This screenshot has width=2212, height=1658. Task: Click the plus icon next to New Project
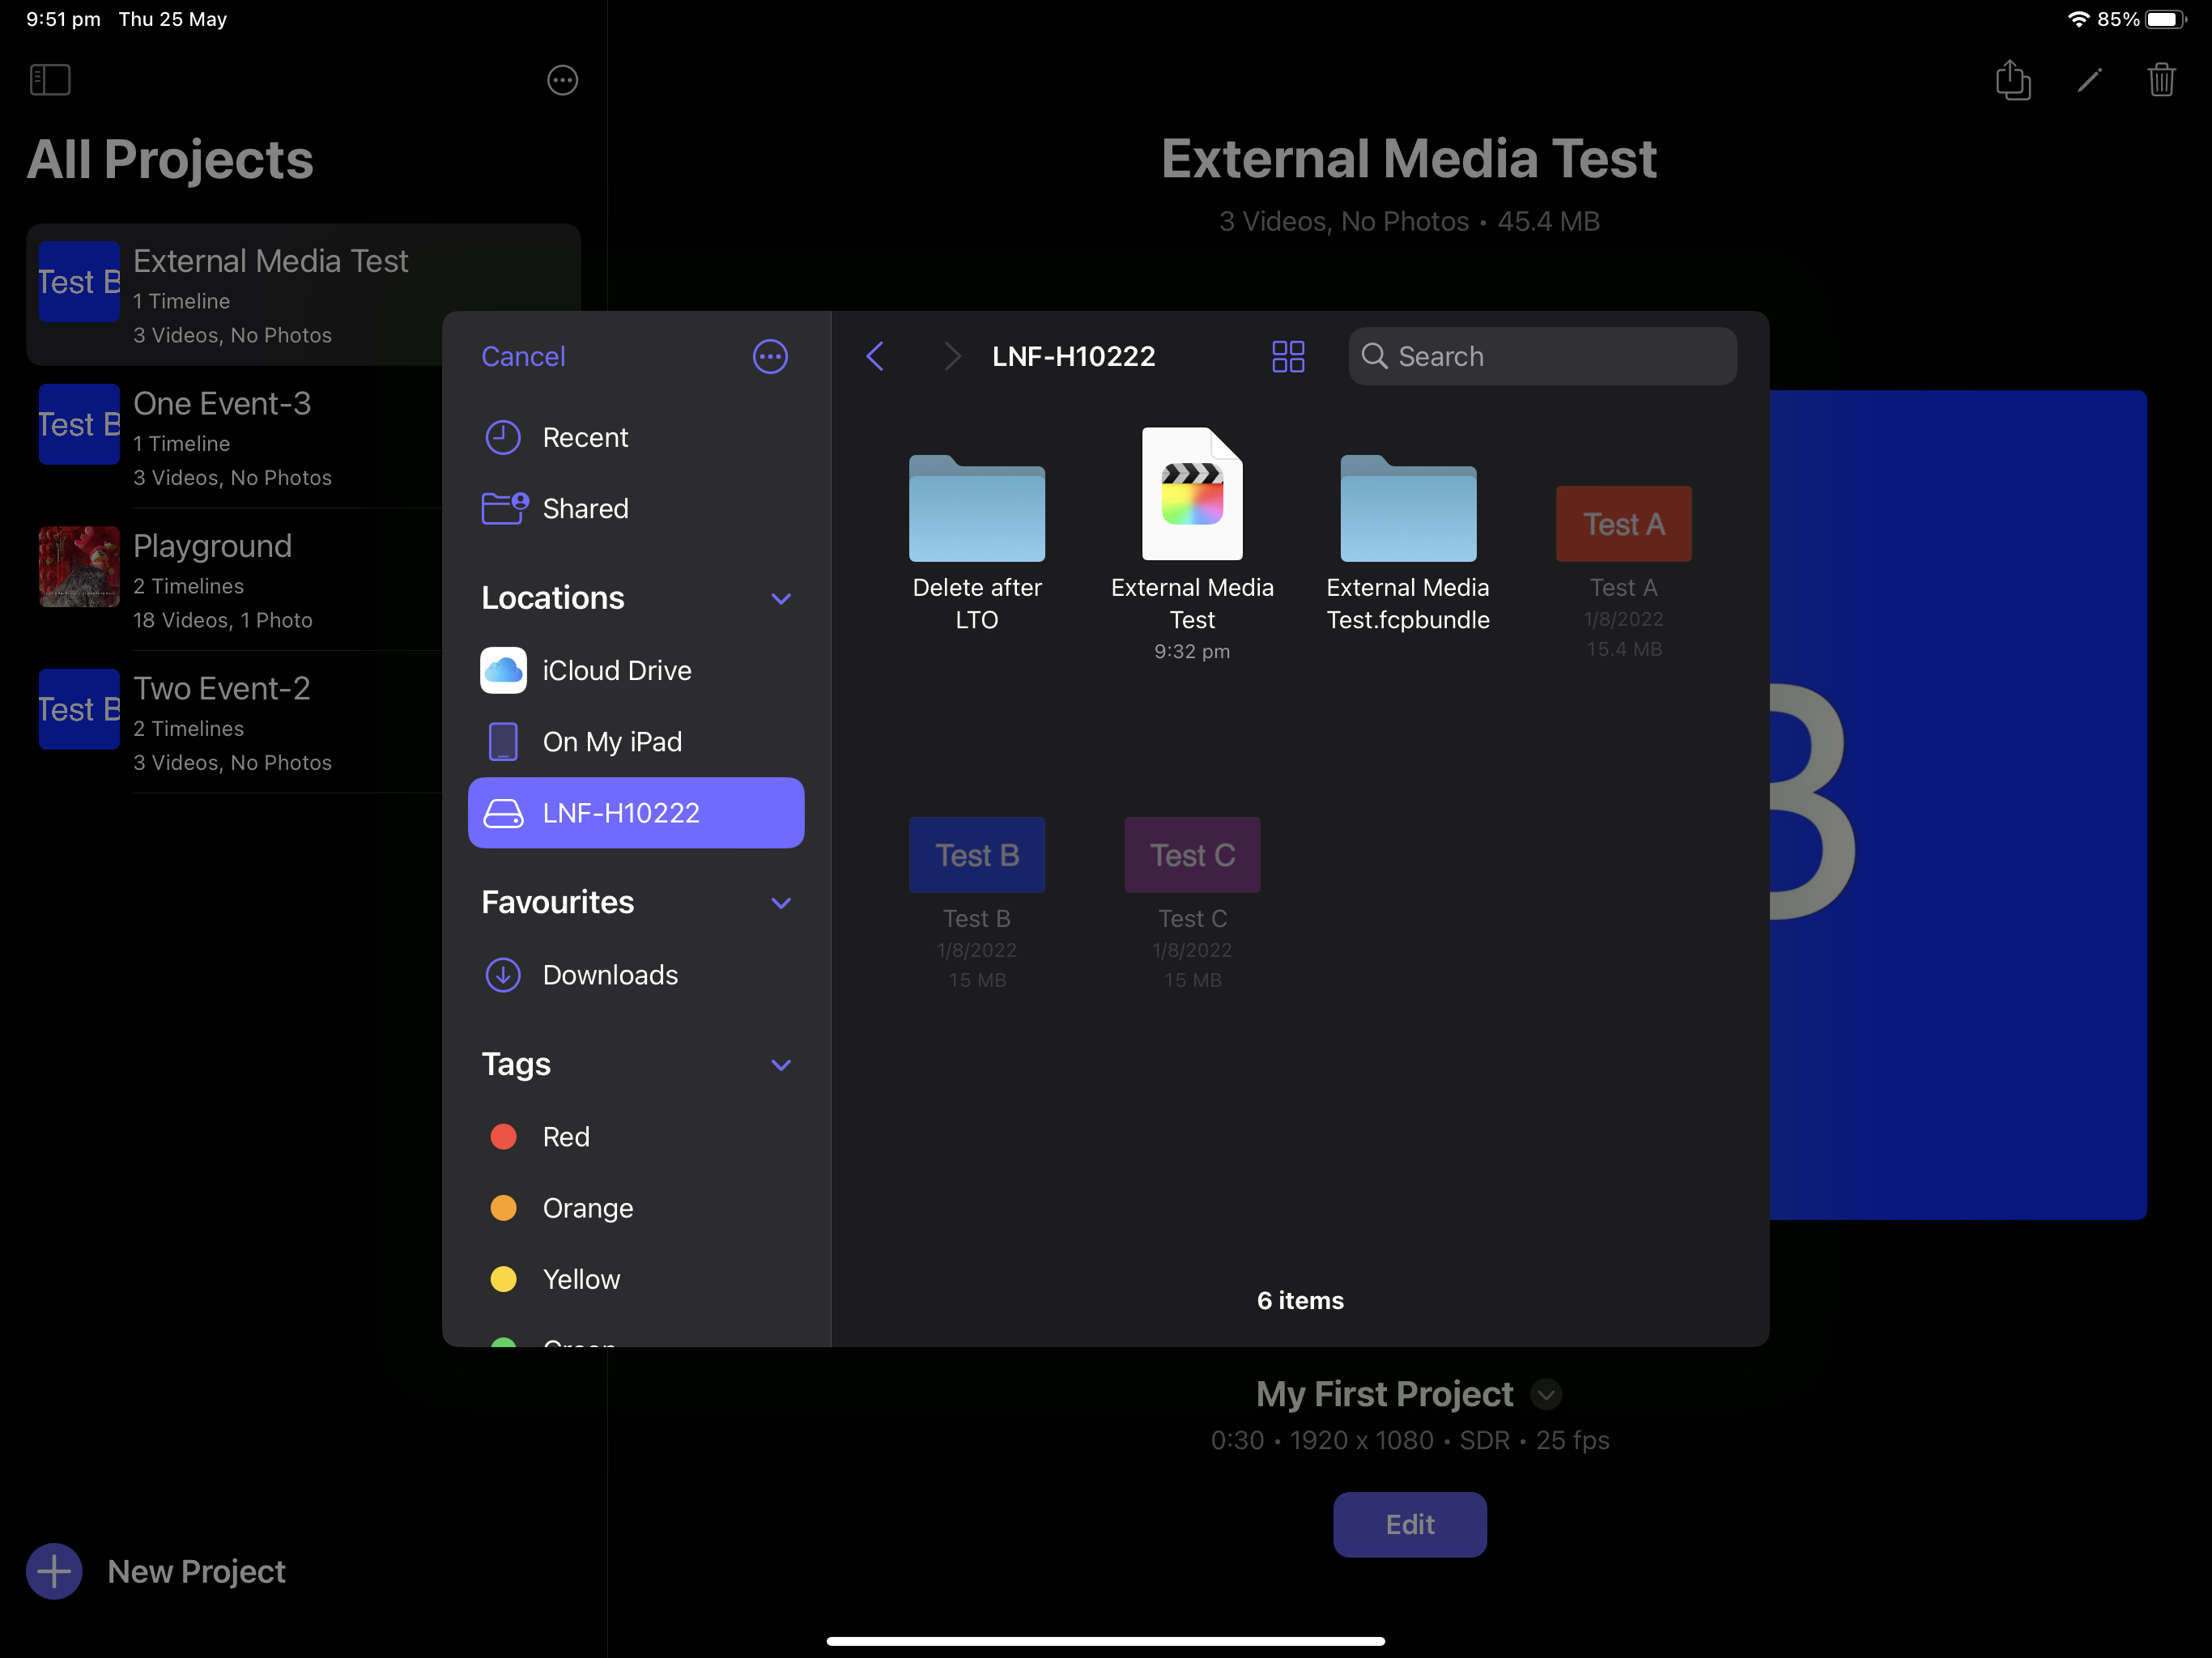coord(53,1571)
